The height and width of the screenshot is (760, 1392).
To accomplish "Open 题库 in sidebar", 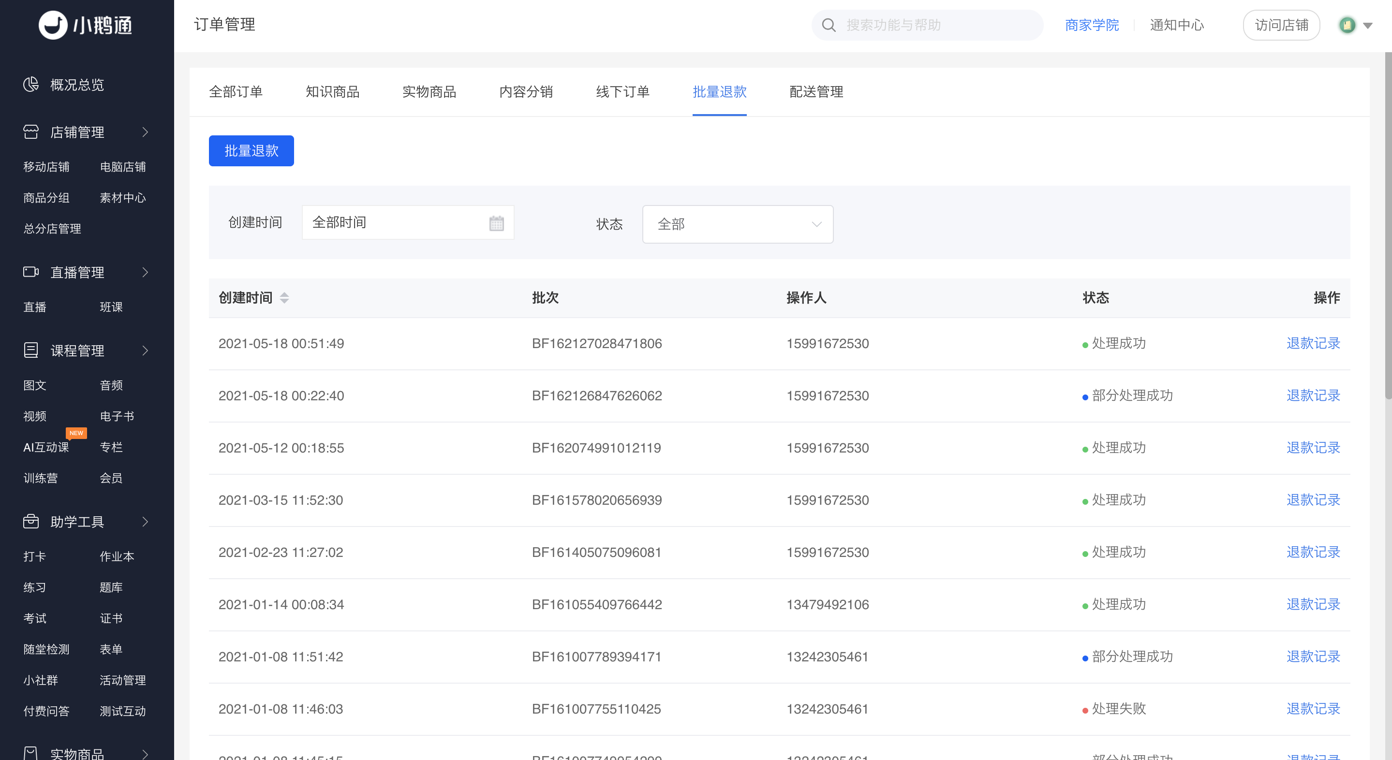I will [x=111, y=587].
